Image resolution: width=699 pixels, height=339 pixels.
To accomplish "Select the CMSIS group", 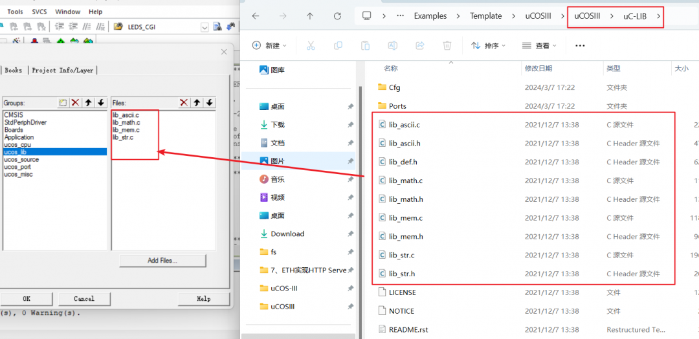I will click(14, 115).
